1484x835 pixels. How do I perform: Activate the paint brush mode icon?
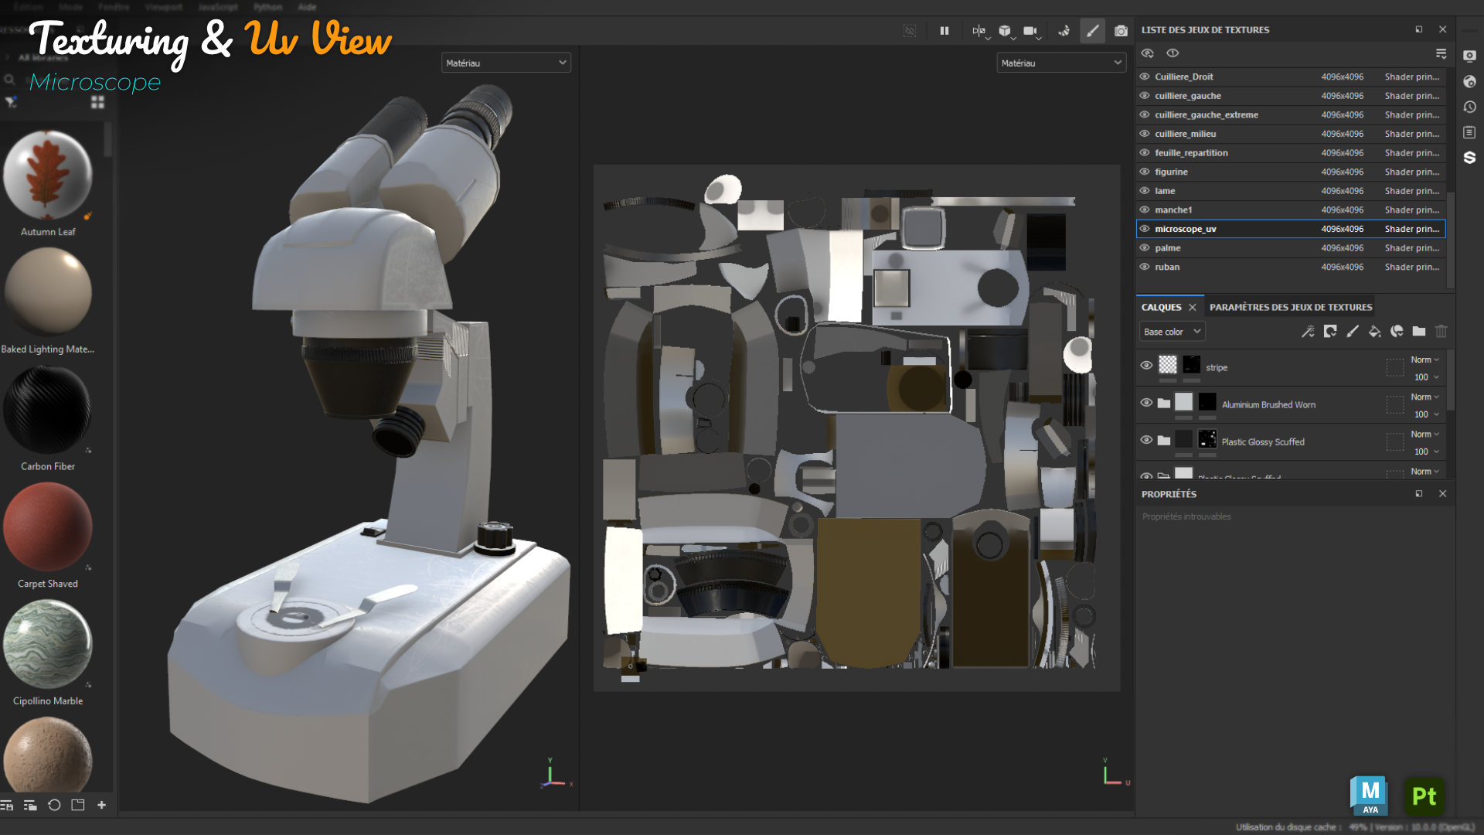point(1092,31)
